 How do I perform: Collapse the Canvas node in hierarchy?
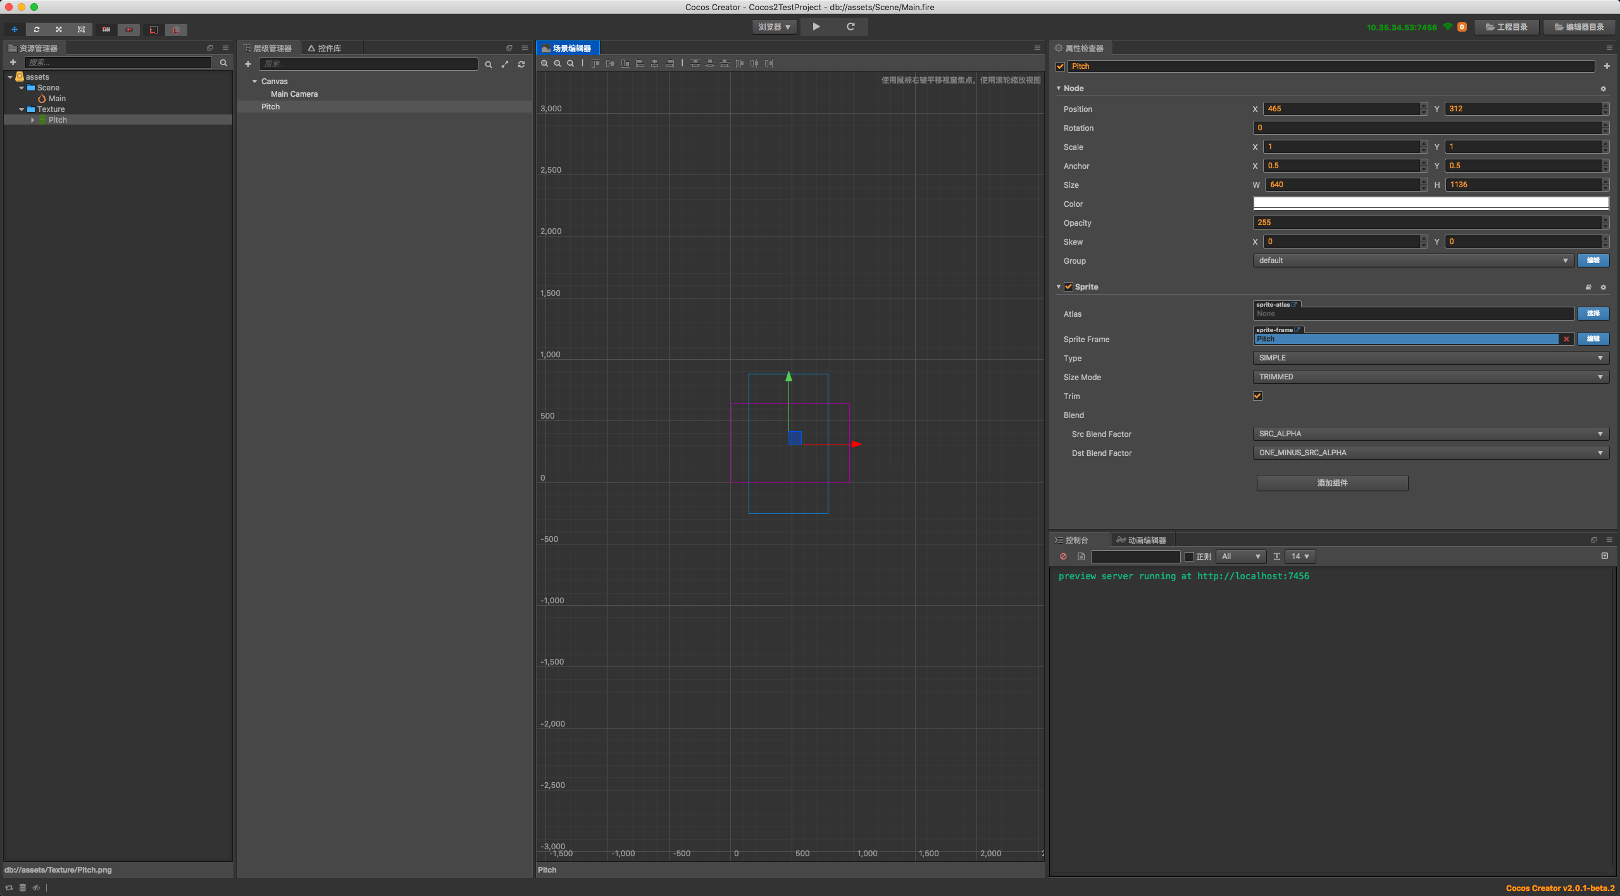[254, 82]
